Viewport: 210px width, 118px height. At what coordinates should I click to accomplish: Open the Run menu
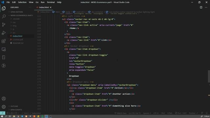[x=43, y=2]
